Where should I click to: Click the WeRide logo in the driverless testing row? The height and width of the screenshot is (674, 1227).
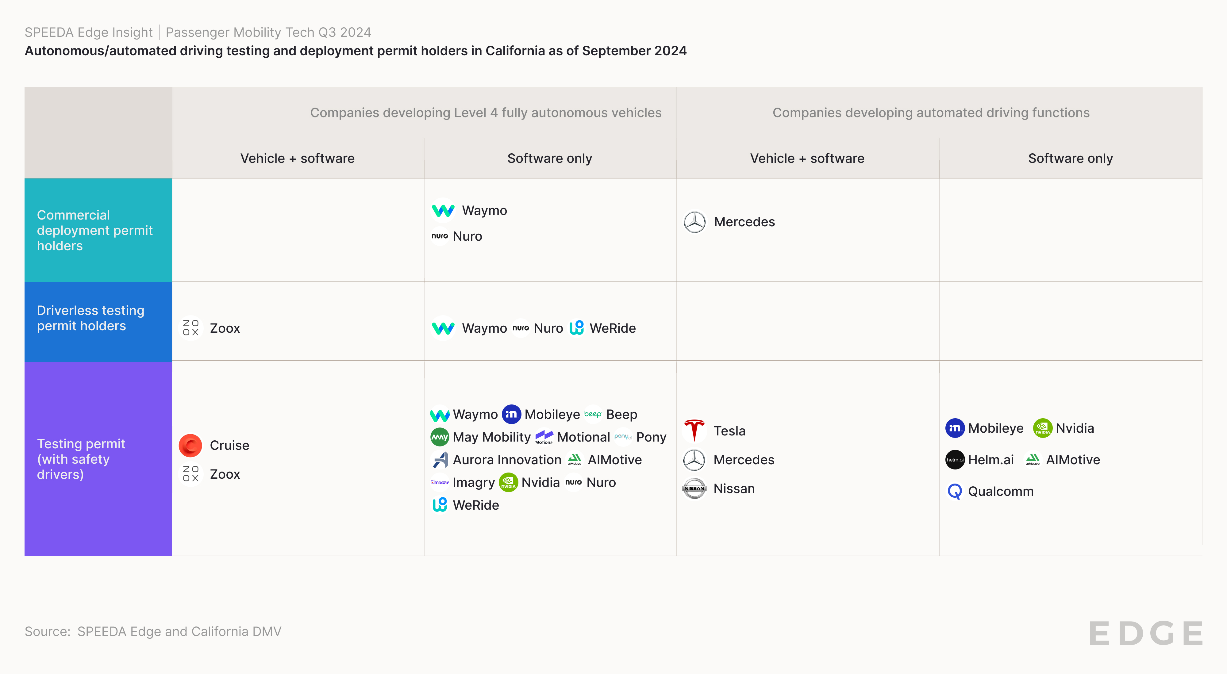576,328
